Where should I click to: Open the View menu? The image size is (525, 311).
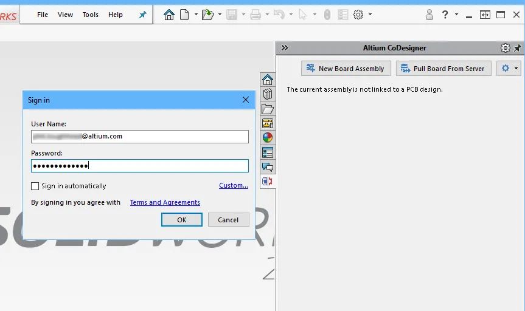(65, 15)
